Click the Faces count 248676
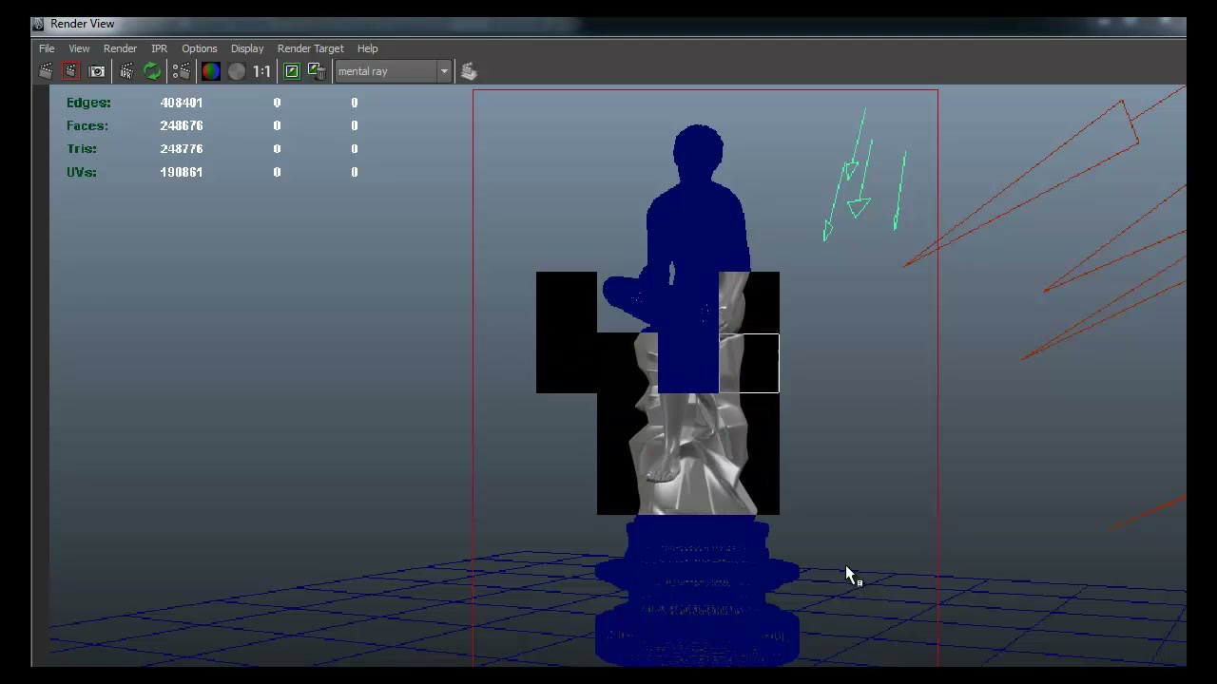Image resolution: width=1217 pixels, height=684 pixels. pos(182,125)
